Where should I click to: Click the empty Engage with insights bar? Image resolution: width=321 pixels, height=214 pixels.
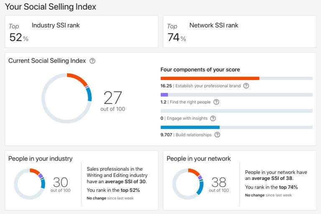point(236,111)
